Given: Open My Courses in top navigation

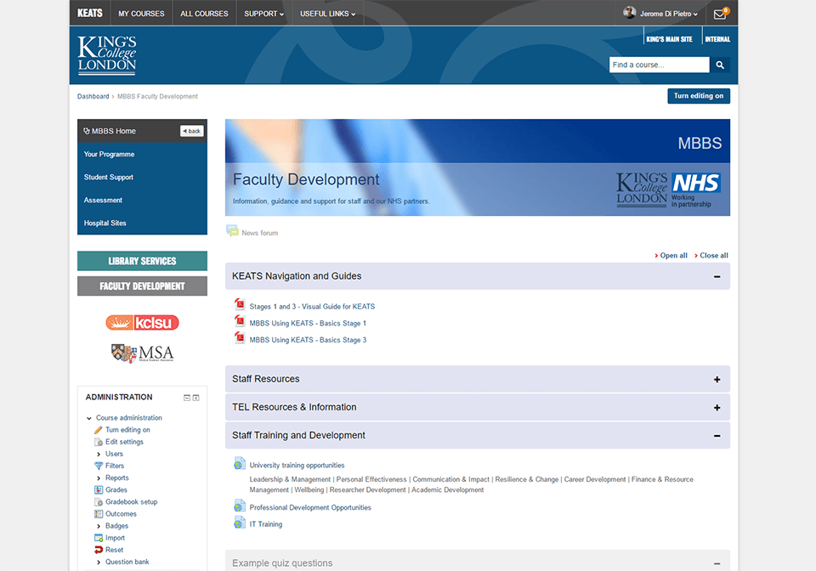Looking at the screenshot, I should pos(141,14).
